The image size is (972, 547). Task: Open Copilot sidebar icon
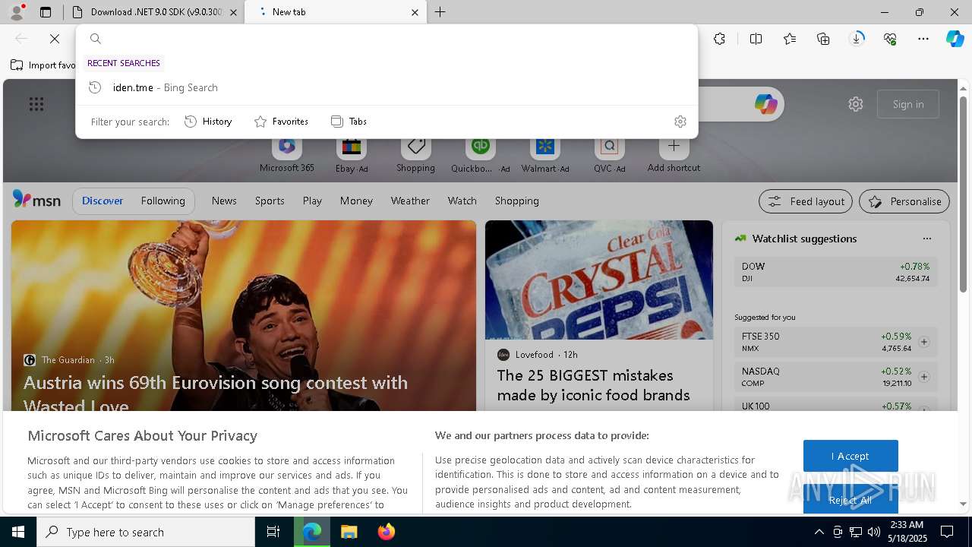955,39
